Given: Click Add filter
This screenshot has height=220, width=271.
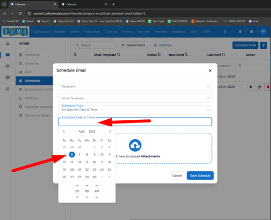Looking at the screenshot, I should (x=163, y=45).
